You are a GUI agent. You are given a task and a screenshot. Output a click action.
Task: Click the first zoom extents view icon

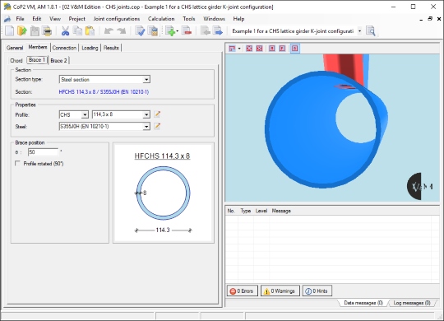pos(249,49)
